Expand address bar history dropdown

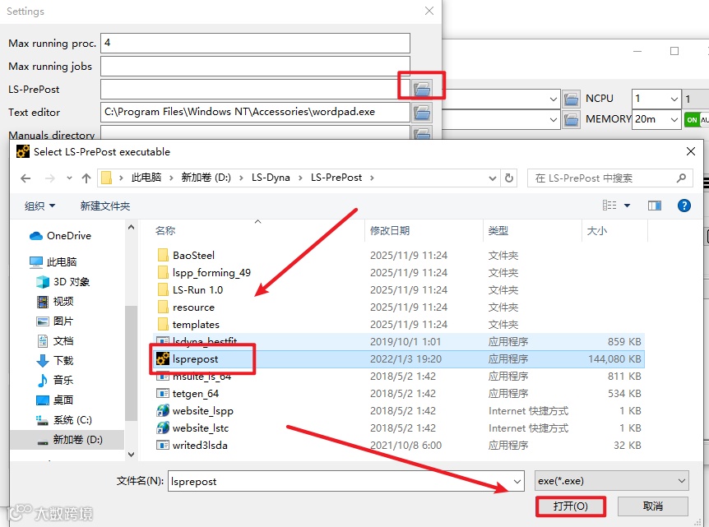pyautogui.click(x=493, y=178)
